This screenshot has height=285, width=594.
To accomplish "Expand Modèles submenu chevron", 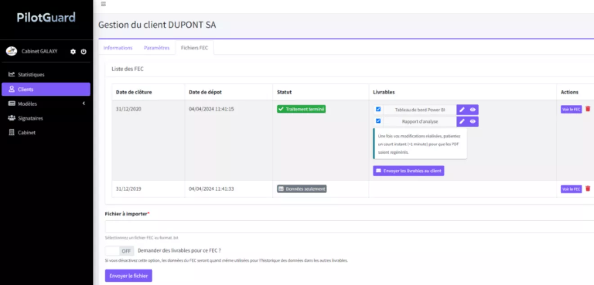I will tap(83, 104).
